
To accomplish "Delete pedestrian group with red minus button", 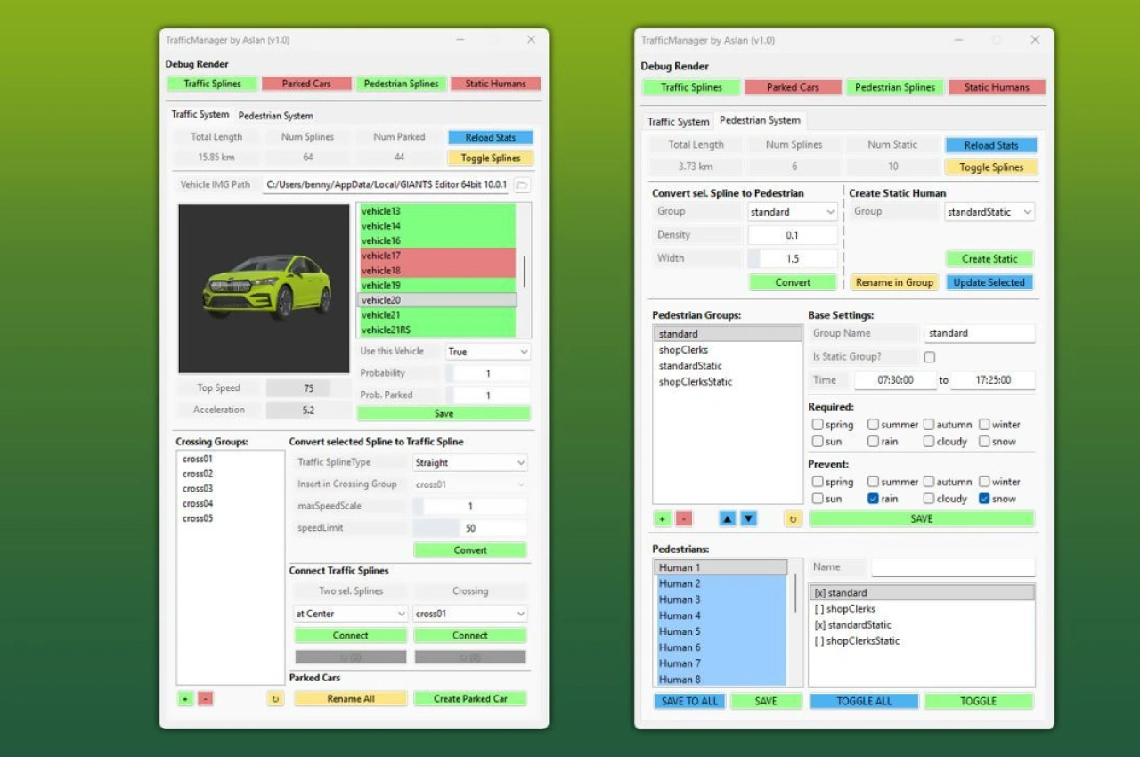I will point(683,518).
